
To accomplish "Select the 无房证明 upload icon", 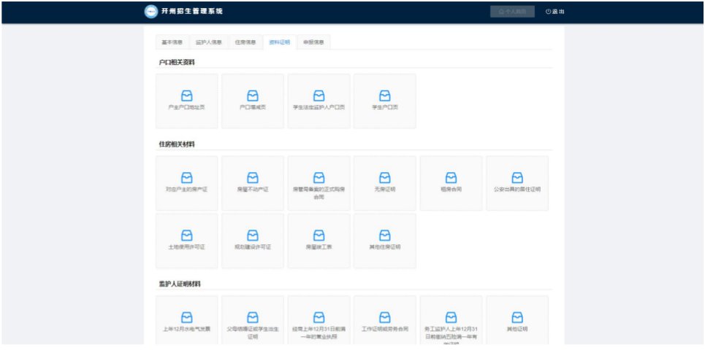I will 385,178.
